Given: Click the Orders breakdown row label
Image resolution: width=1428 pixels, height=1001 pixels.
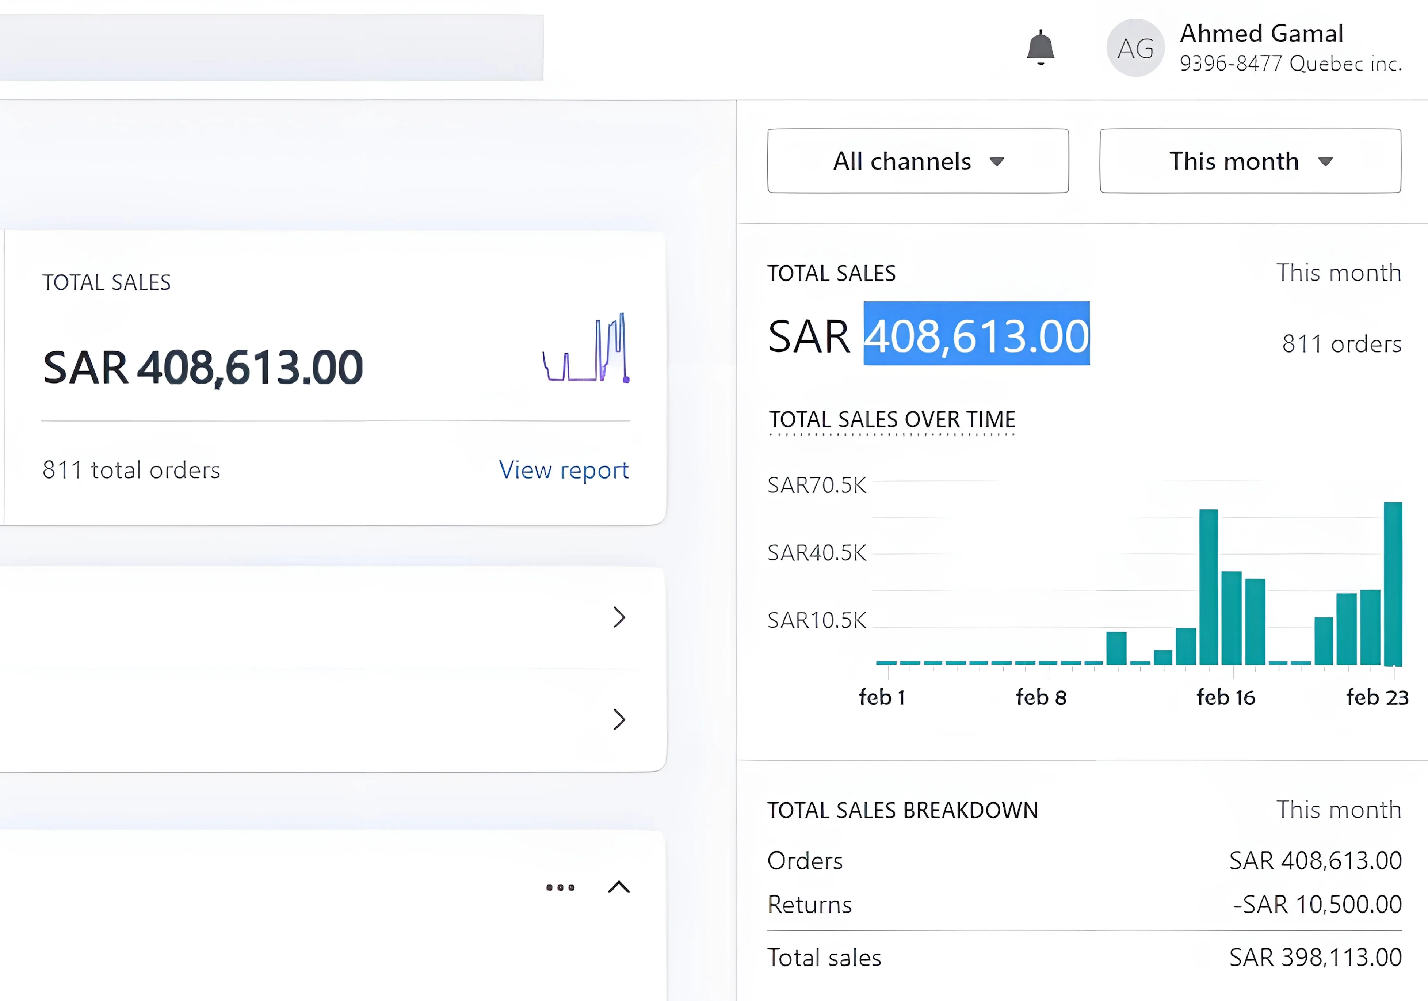Looking at the screenshot, I should pos(805,861).
